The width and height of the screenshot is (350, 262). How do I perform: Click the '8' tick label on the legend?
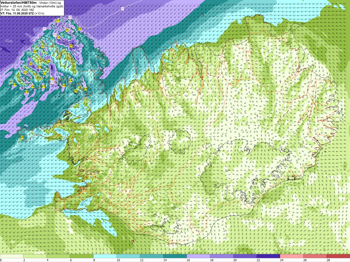94,260
